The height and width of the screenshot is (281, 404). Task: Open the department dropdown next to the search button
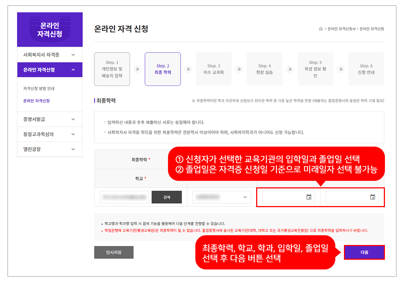click(x=222, y=197)
